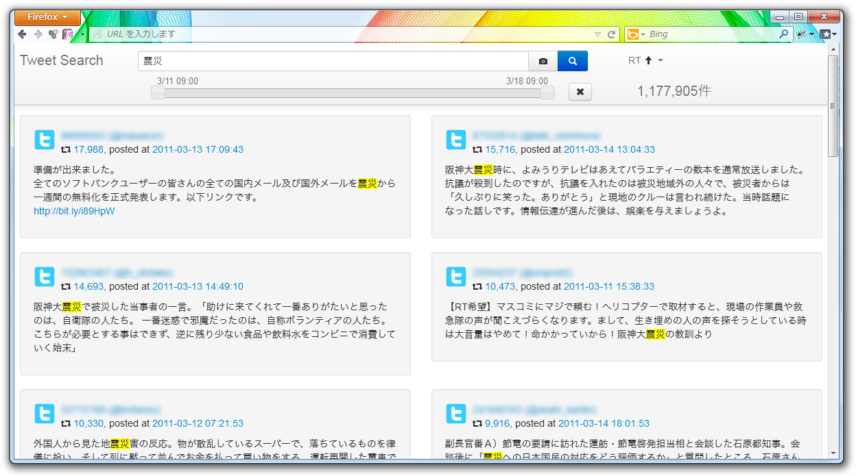The width and height of the screenshot is (856, 476).
Task: Click the retweet icon before 15,716
Action: pos(477,149)
